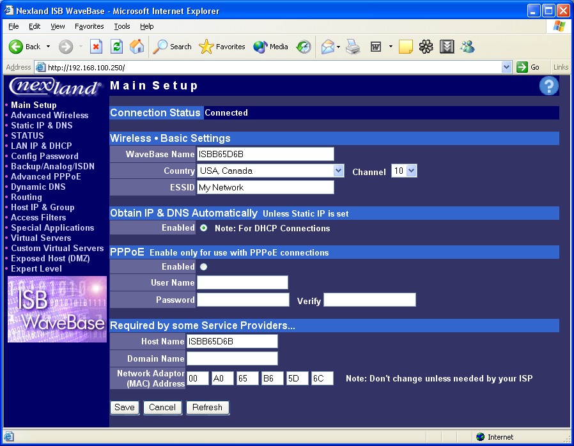The height and width of the screenshot is (446, 574).
Task: Open the File menu
Action: (x=13, y=26)
